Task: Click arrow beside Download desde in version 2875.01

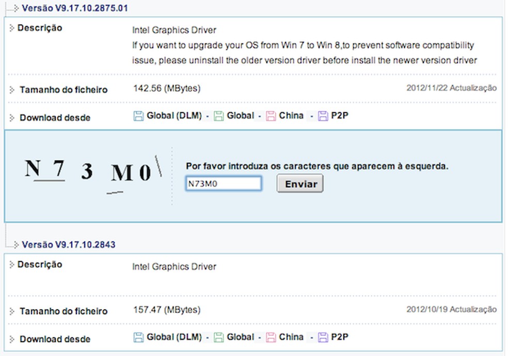Action: coord(12,118)
